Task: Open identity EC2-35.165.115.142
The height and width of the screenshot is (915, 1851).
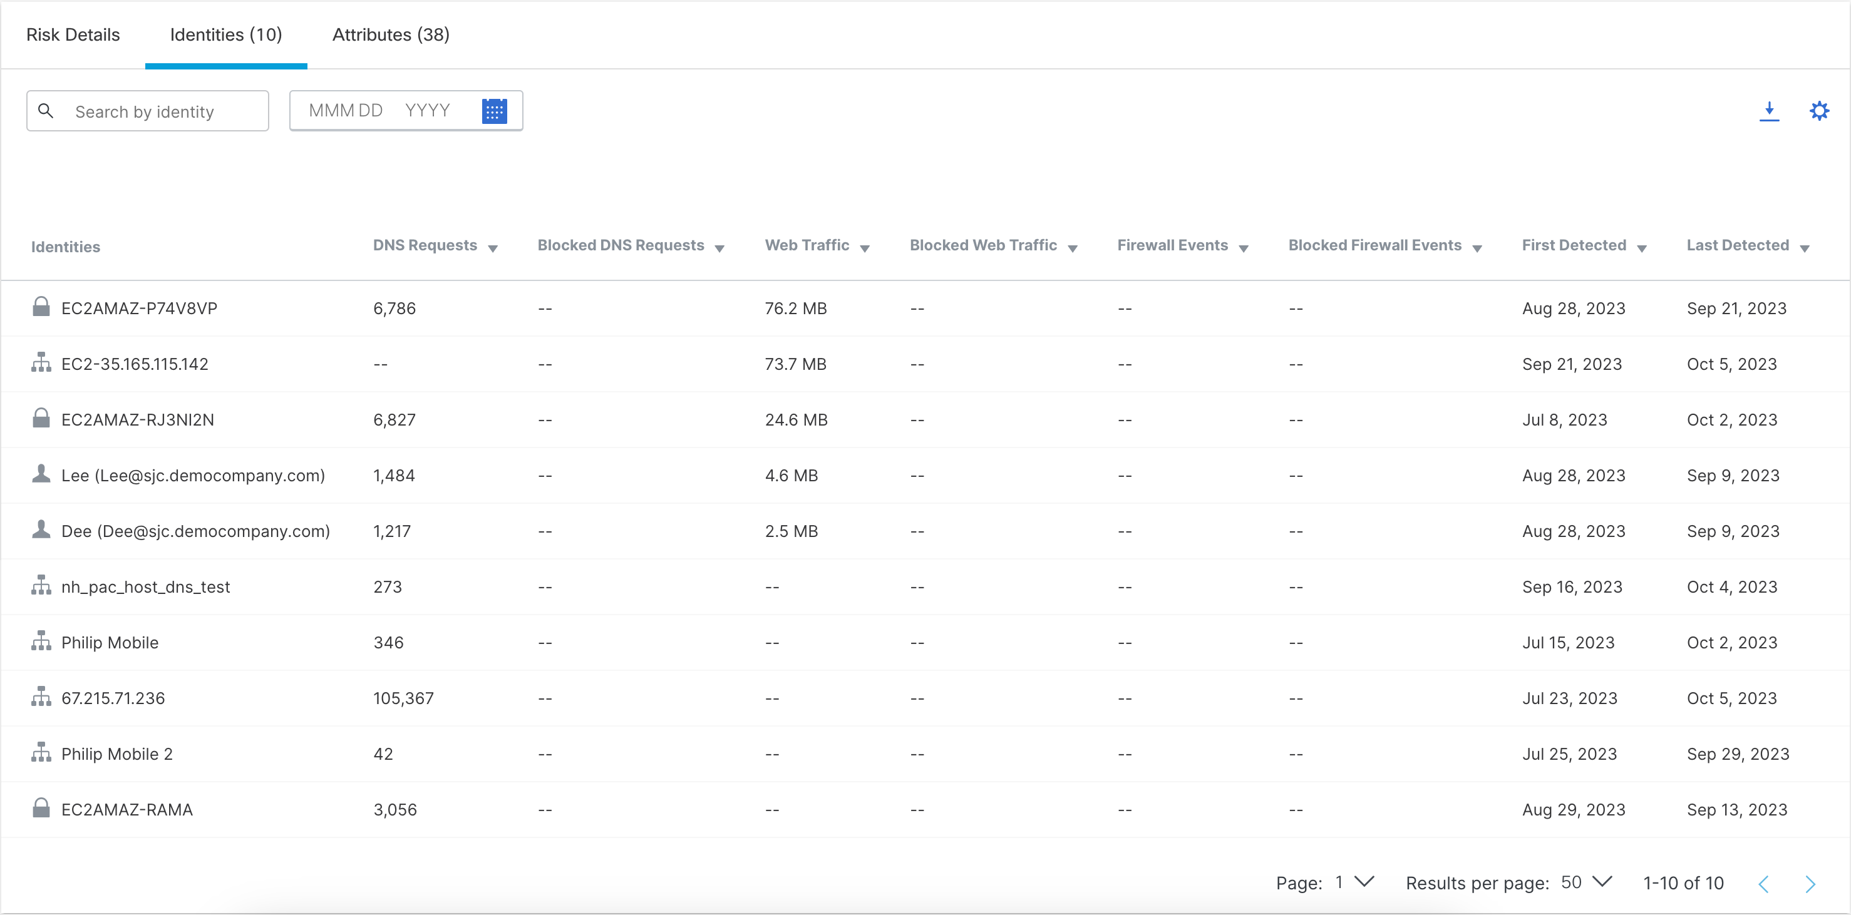Action: click(x=135, y=364)
